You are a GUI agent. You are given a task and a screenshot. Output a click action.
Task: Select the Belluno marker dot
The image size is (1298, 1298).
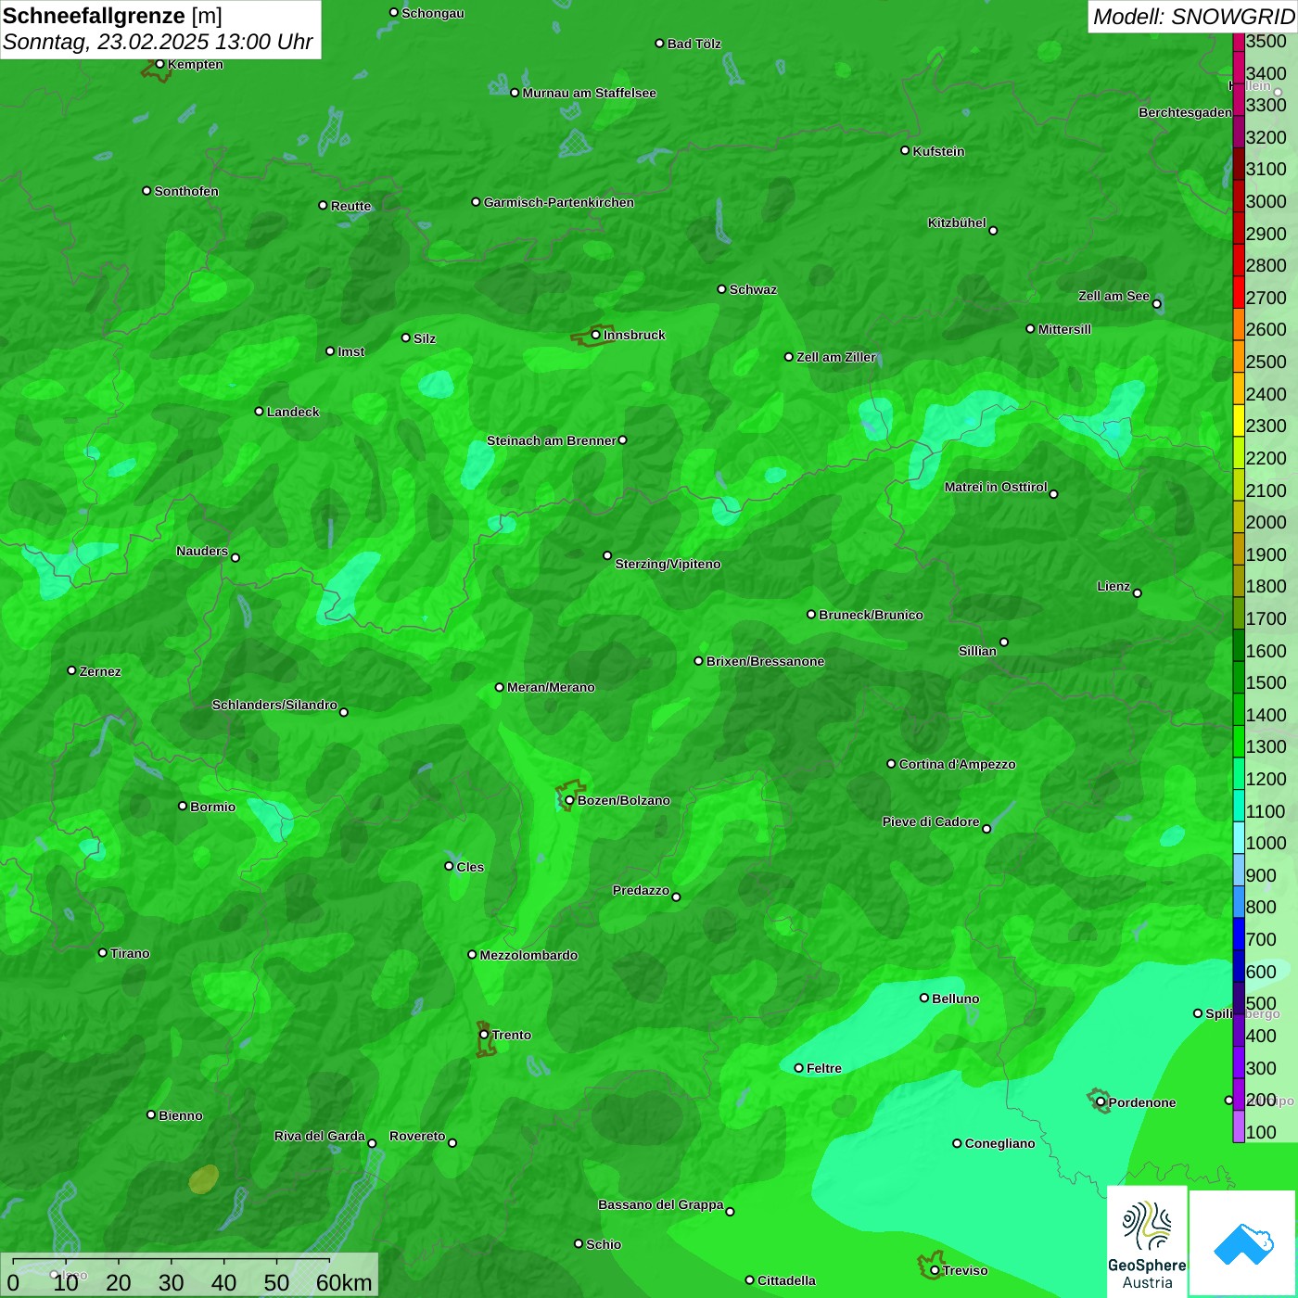(x=924, y=998)
